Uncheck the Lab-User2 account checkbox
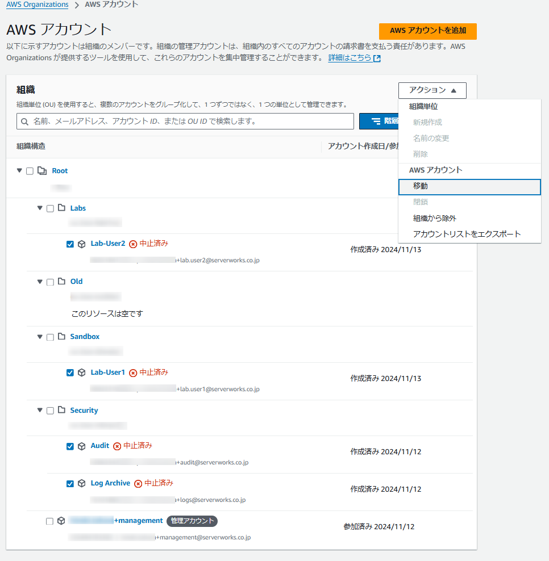 [70, 244]
